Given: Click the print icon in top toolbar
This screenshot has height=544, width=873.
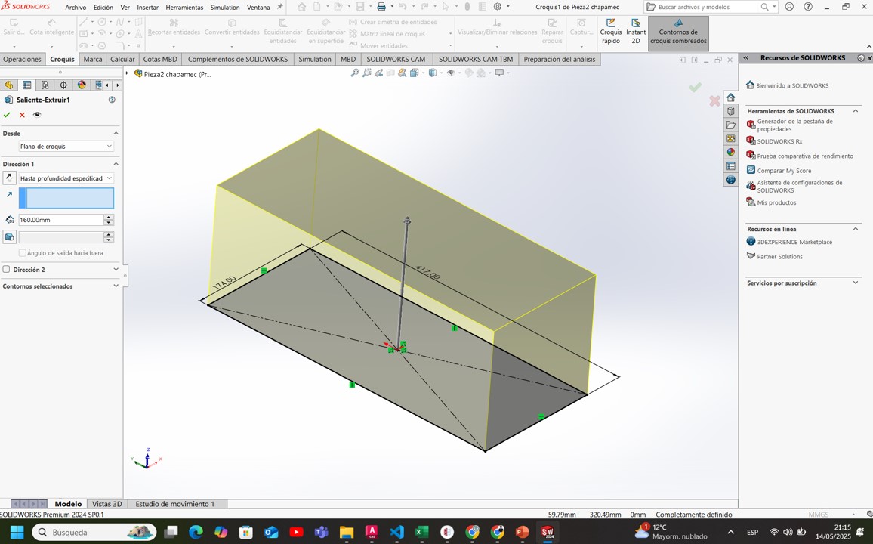Looking at the screenshot, I should [381, 7].
